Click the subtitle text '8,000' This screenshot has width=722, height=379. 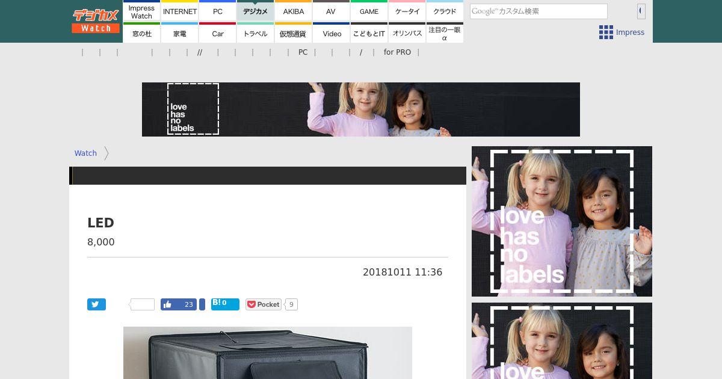point(101,242)
